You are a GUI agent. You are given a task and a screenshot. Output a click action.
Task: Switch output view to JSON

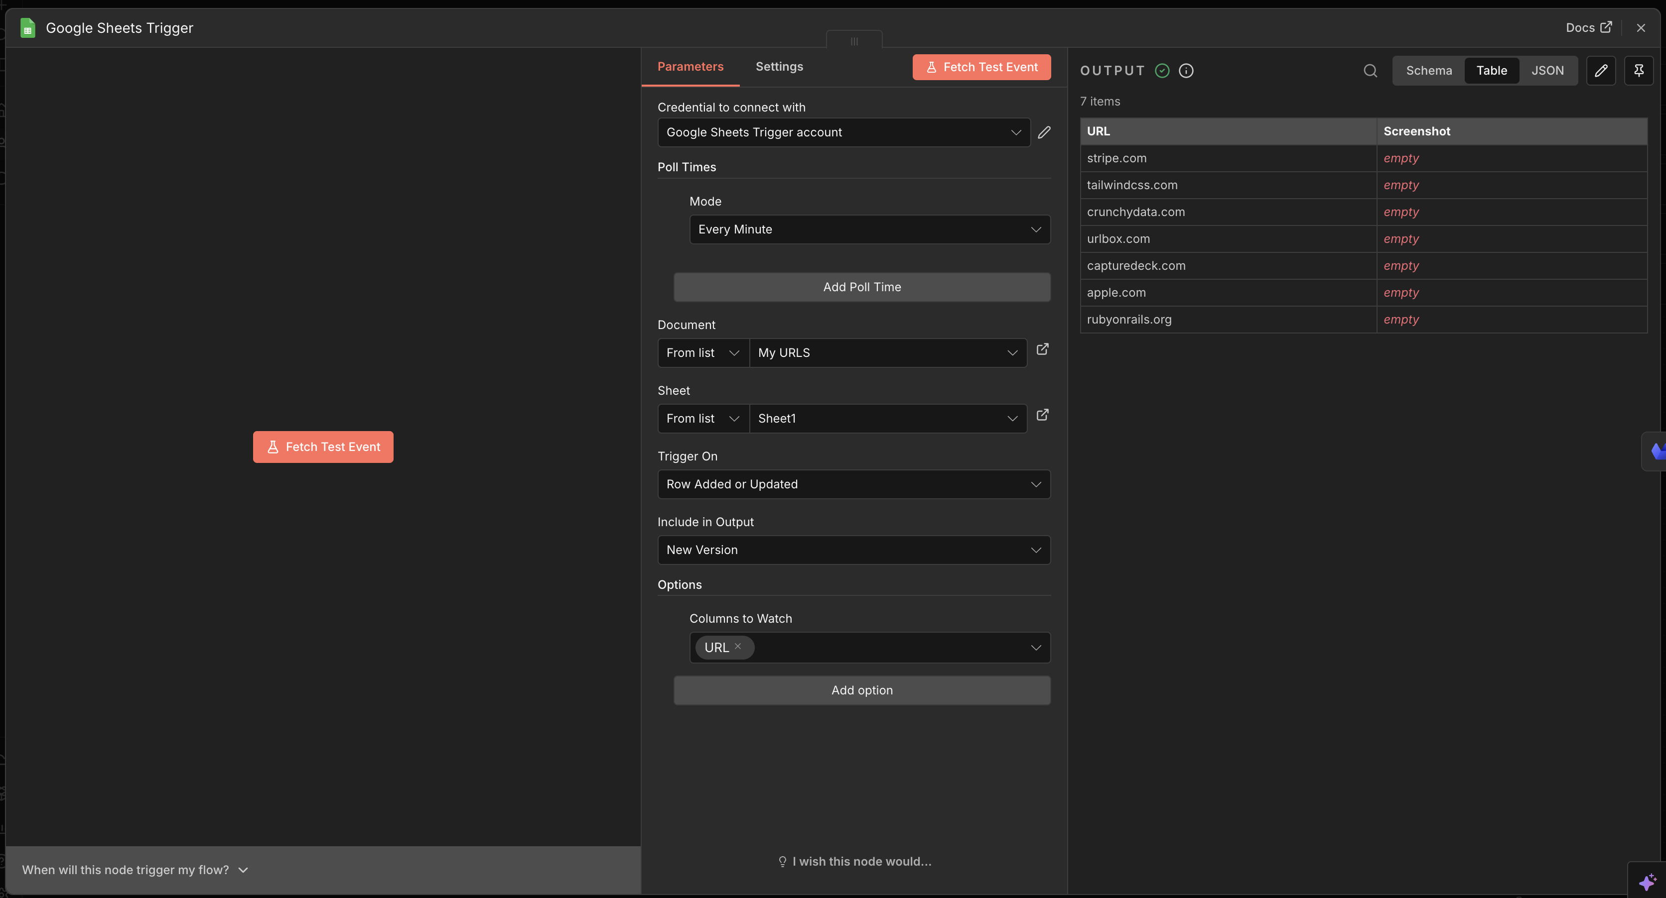(x=1548, y=70)
